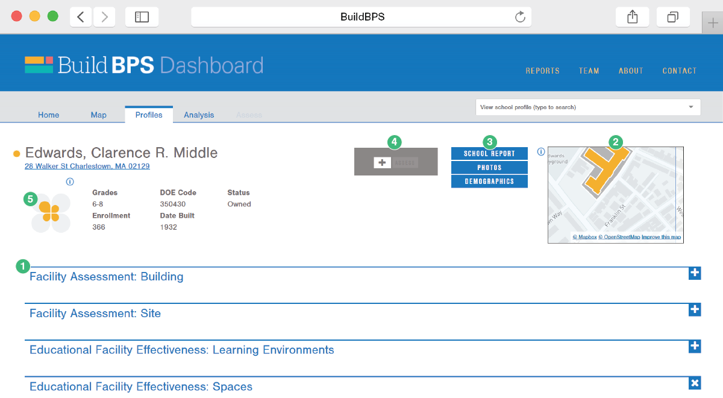Switch to the Analysis tab
Screen dimensions: 723x398
tap(199, 115)
